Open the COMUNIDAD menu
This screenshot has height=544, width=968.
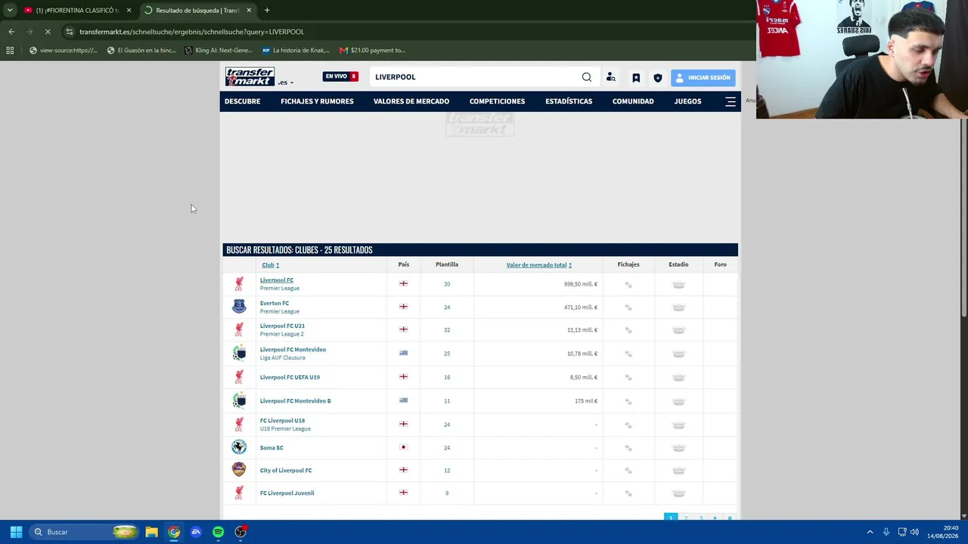(x=633, y=101)
